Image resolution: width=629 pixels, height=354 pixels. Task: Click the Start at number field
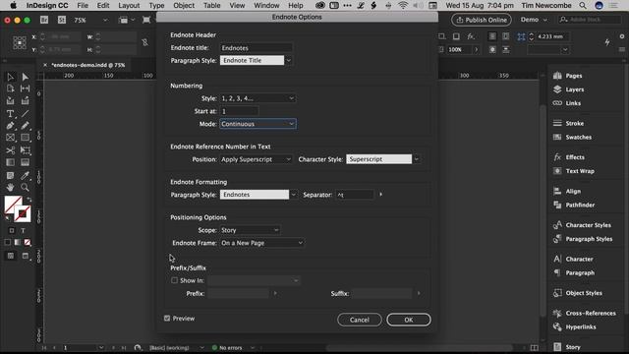click(x=239, y=111)
